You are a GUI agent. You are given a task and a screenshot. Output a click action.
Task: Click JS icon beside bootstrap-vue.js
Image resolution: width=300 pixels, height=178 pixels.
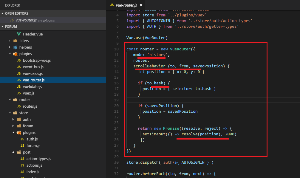19,61
